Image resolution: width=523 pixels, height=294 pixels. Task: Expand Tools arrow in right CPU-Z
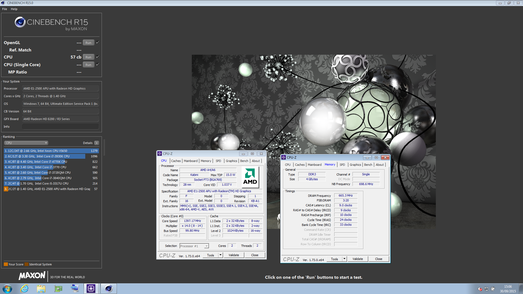(345, 259)
